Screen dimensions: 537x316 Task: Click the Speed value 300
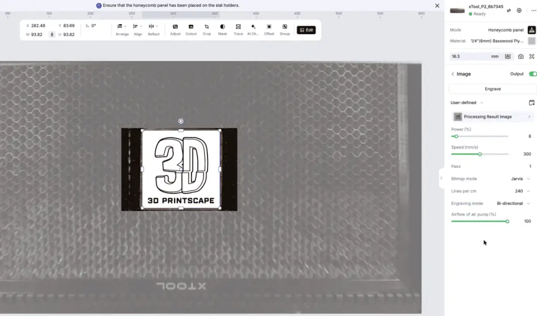(x=527, y=154)
